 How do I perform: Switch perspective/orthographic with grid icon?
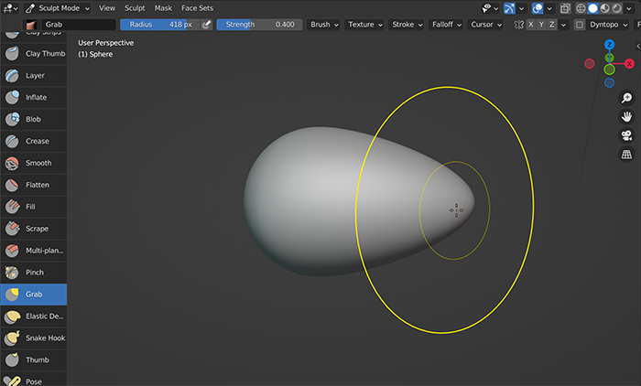(x=626, y=155)
